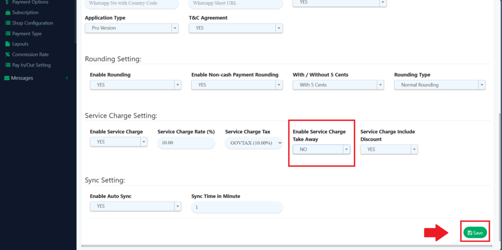Screen dimensions: 502x250
Task: Open Enable Service Charge Take Away dropdown
Action: coord(322,149)
